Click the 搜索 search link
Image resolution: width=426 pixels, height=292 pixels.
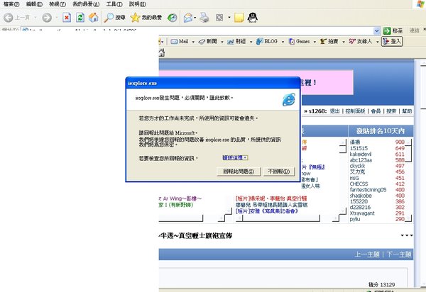(x=391, y=111)
